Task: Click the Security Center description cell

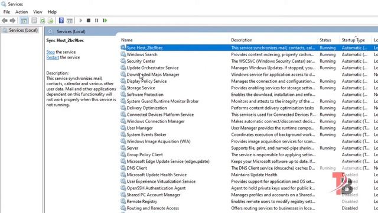Action: tap(273, 61)
